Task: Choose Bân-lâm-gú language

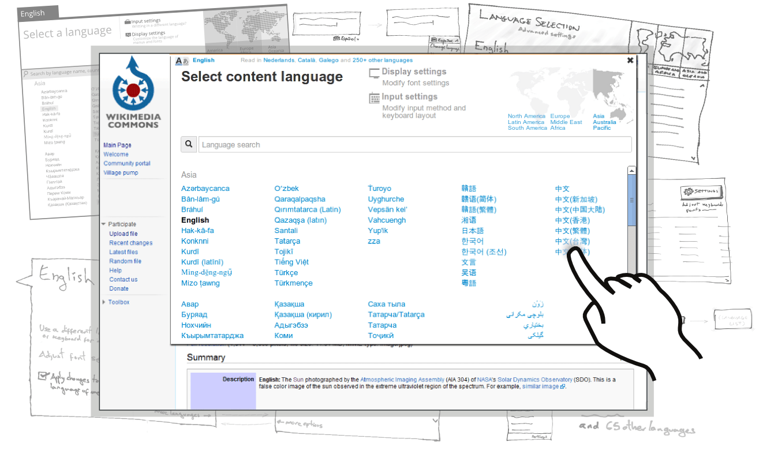Action: click(x=200, y=199)
